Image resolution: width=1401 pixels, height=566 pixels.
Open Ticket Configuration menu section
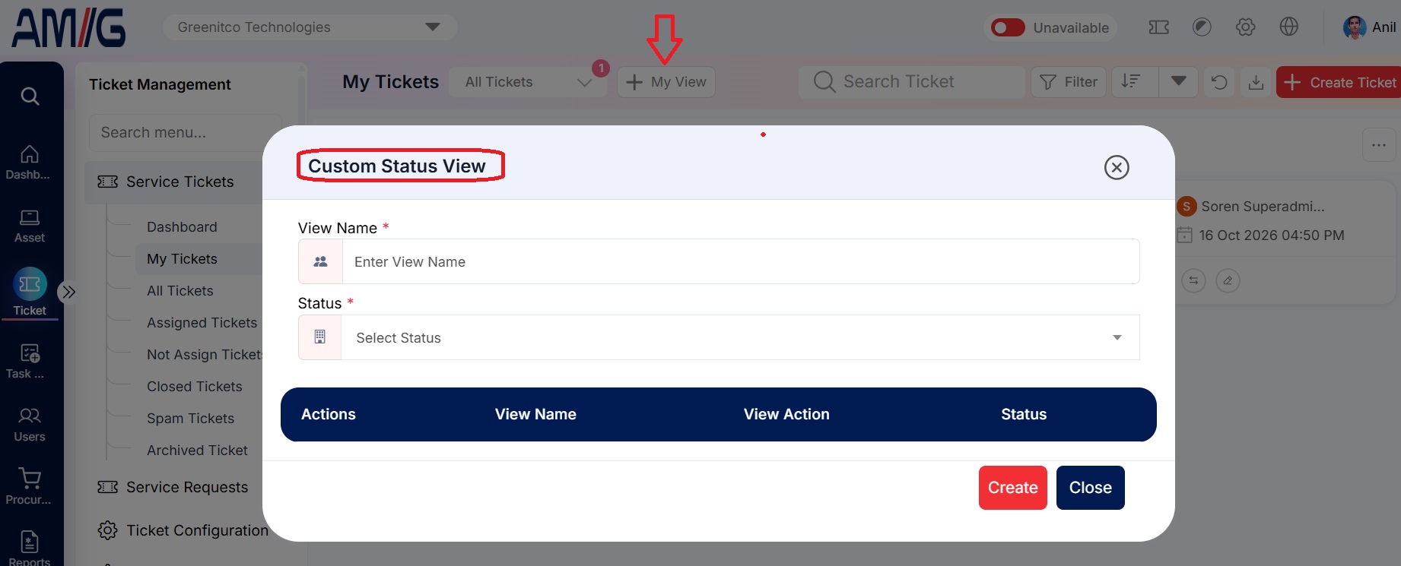(183, 530)
